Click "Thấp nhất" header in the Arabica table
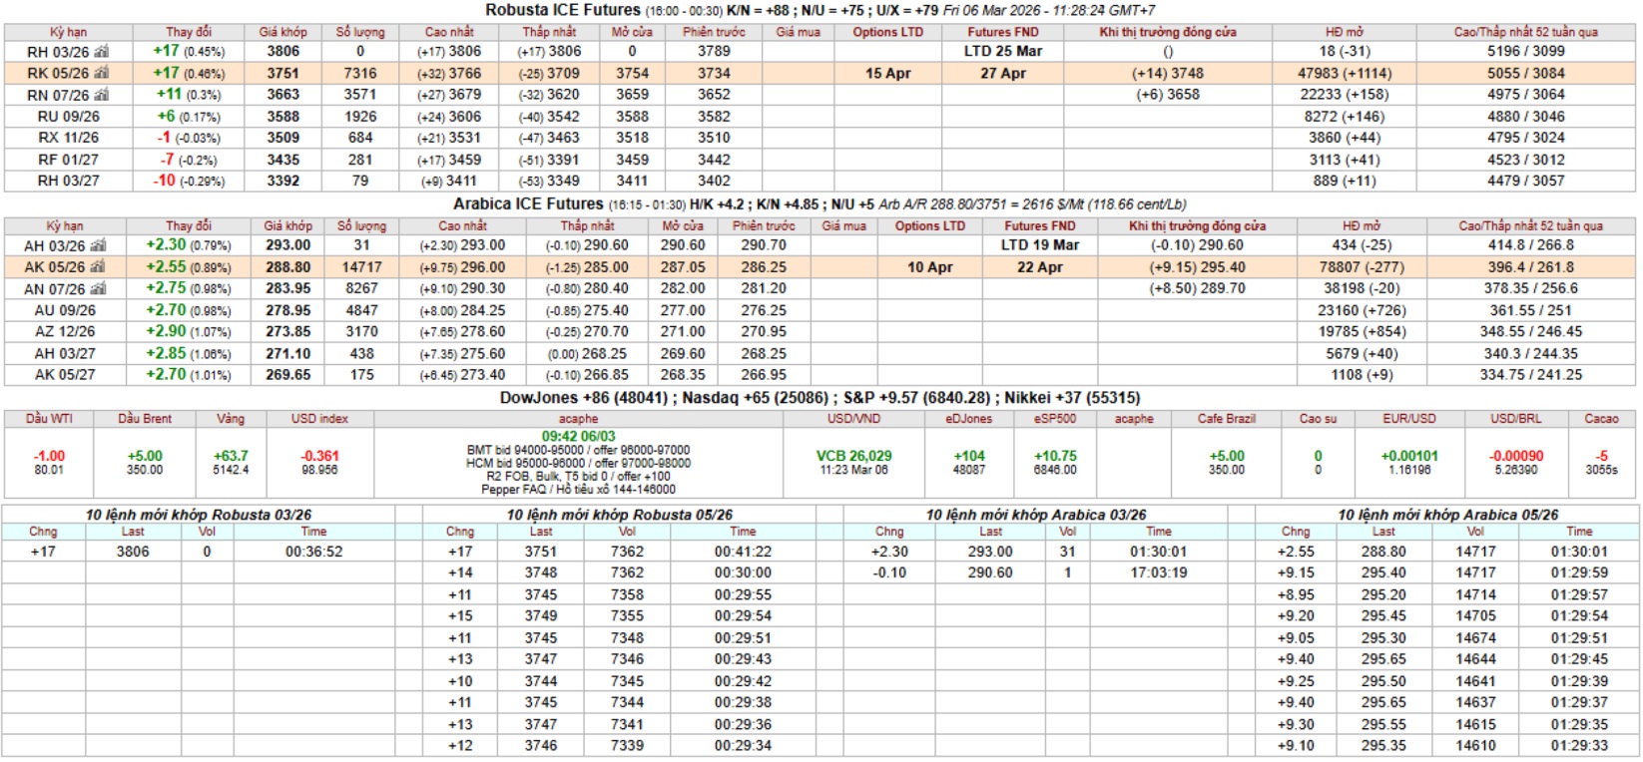The height and width of the screenshot is (762, 1643). coord(587,226)
